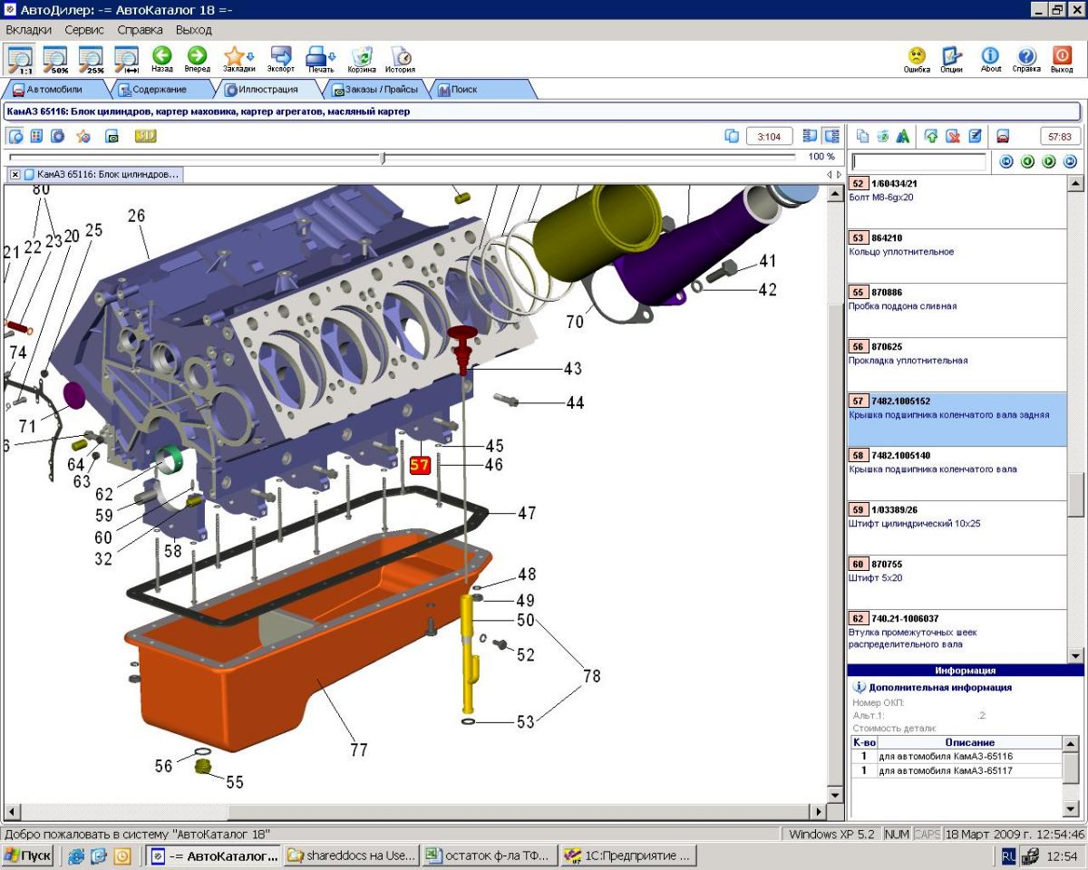
Task: Click the red Выход exit icon
Action: coord(1062,59)
